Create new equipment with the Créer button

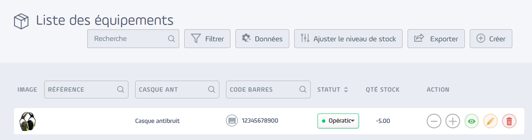click(491, 39)
